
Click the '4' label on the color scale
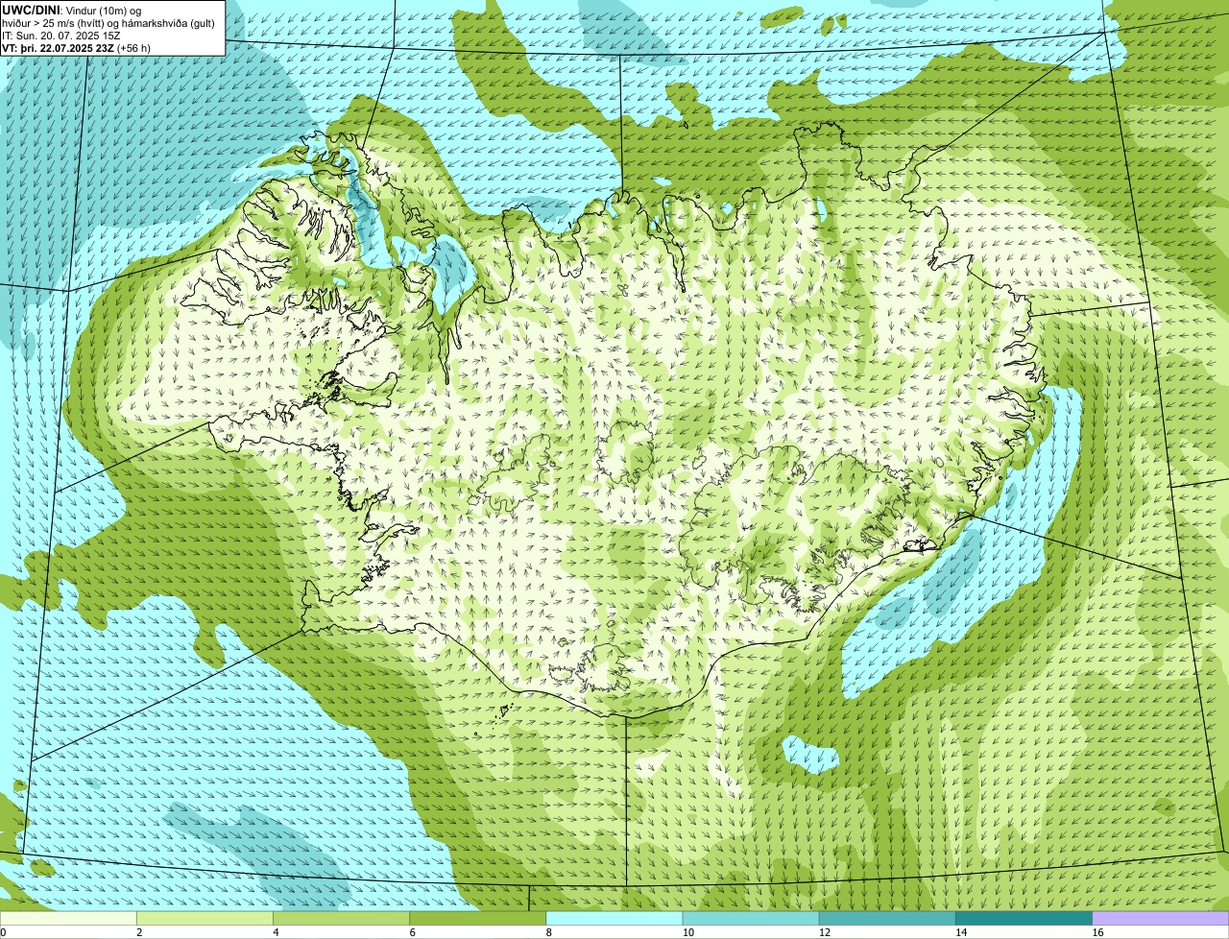click(276, 932)
